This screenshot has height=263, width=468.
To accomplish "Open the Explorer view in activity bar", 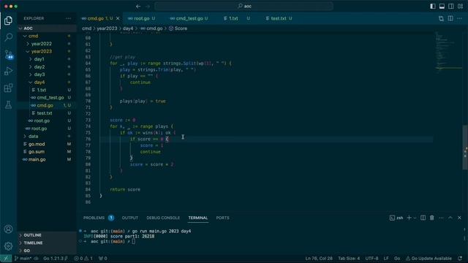I will [x=8, y=20].
